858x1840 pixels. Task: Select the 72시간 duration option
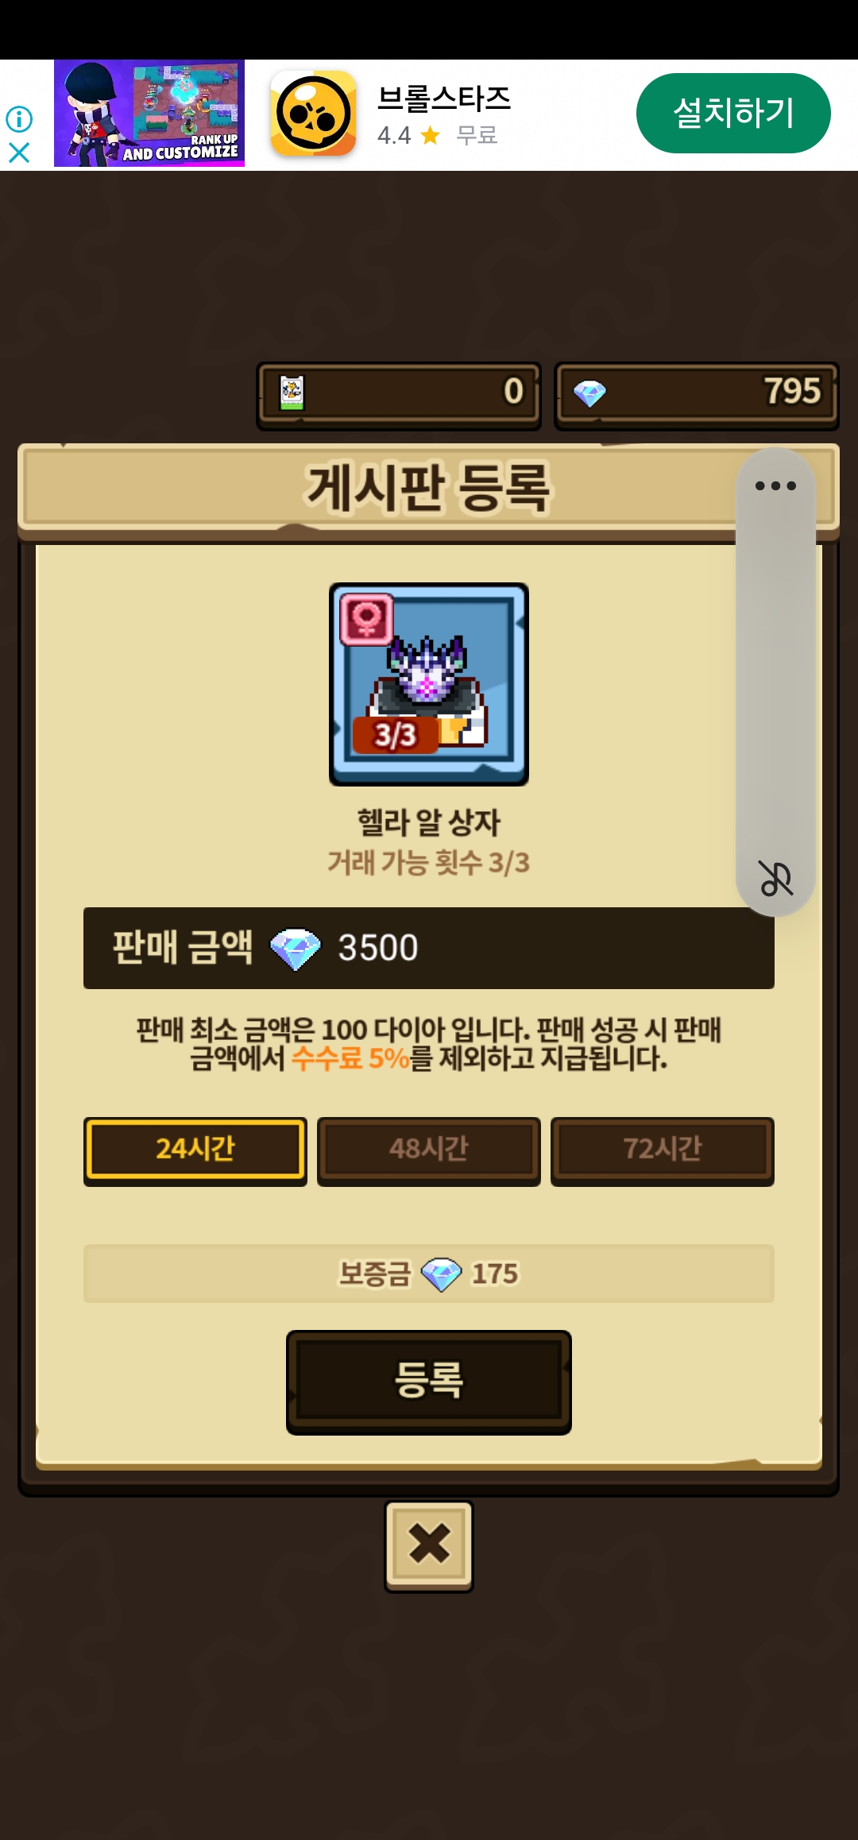tap(663, 1150)
